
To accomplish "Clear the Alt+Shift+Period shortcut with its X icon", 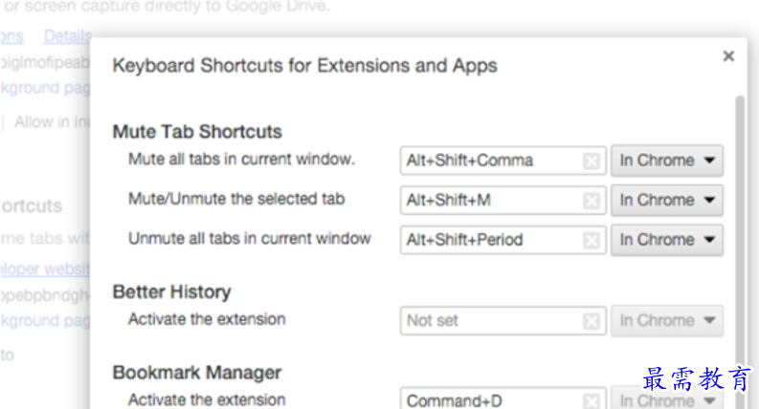I will pos(592,240).
